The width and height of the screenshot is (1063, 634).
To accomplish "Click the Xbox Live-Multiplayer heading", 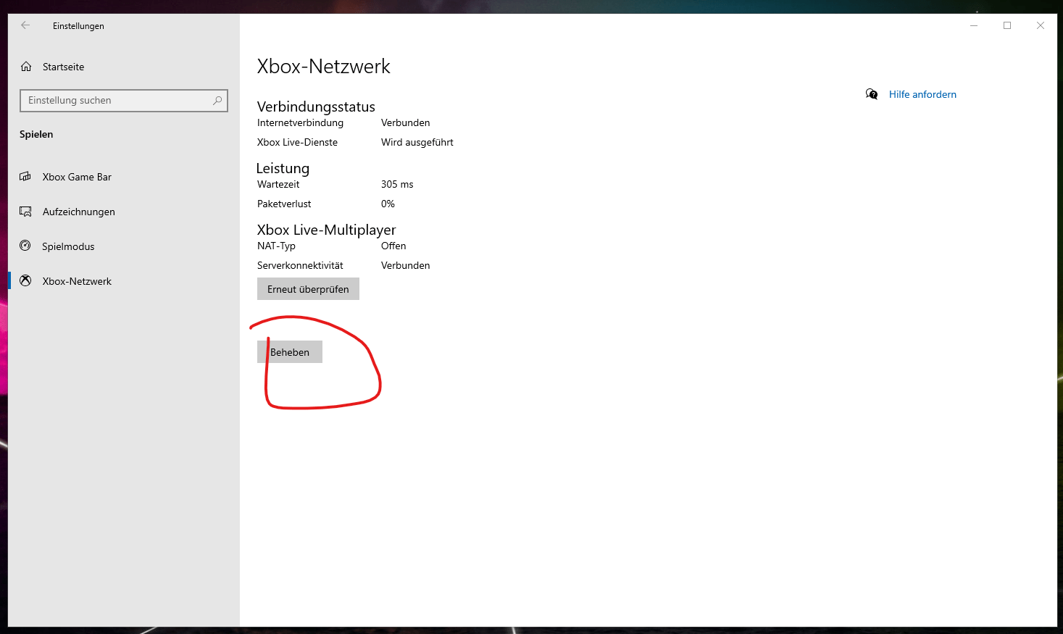I will (x=327, y=230).
